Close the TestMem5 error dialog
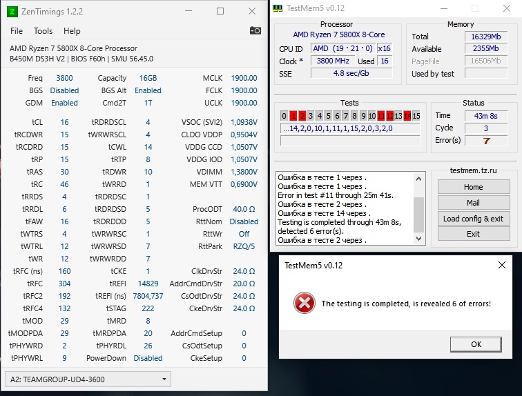The image size is (522, 396). [502, 265]
